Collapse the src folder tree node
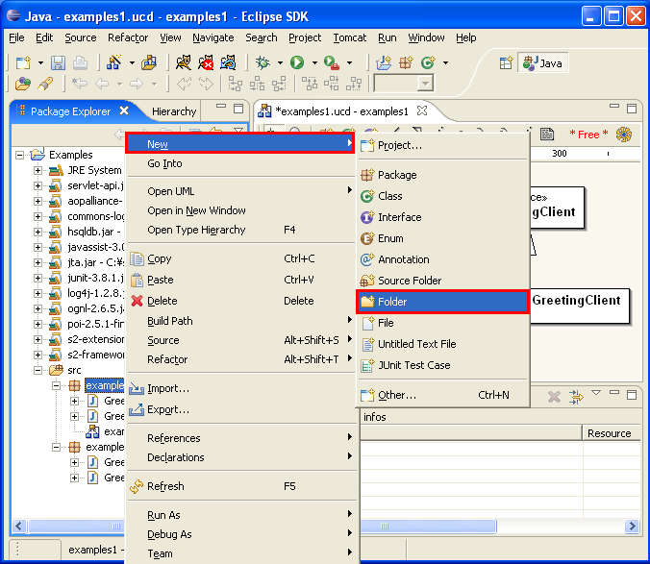The height and width of the screenshot is (564, 650). click(x=38, y=370)
